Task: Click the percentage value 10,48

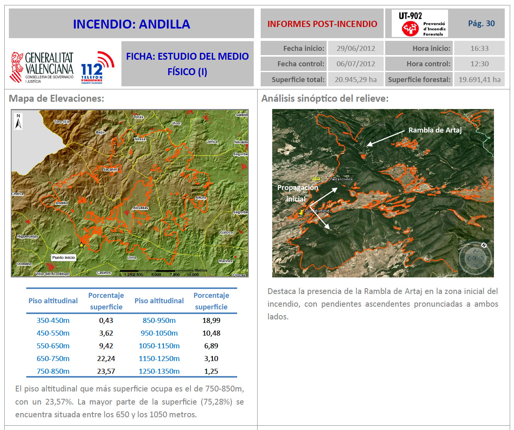Action: (211, 333)
